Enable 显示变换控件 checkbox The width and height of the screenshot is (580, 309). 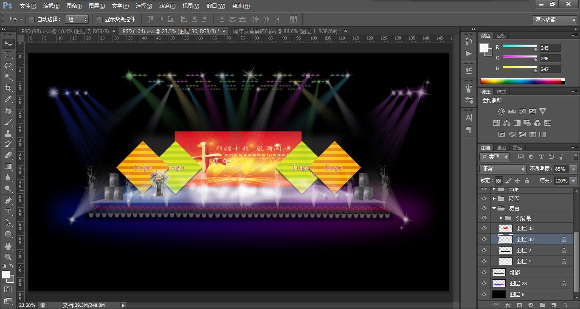pyautogui.click(x=100, y=19)
